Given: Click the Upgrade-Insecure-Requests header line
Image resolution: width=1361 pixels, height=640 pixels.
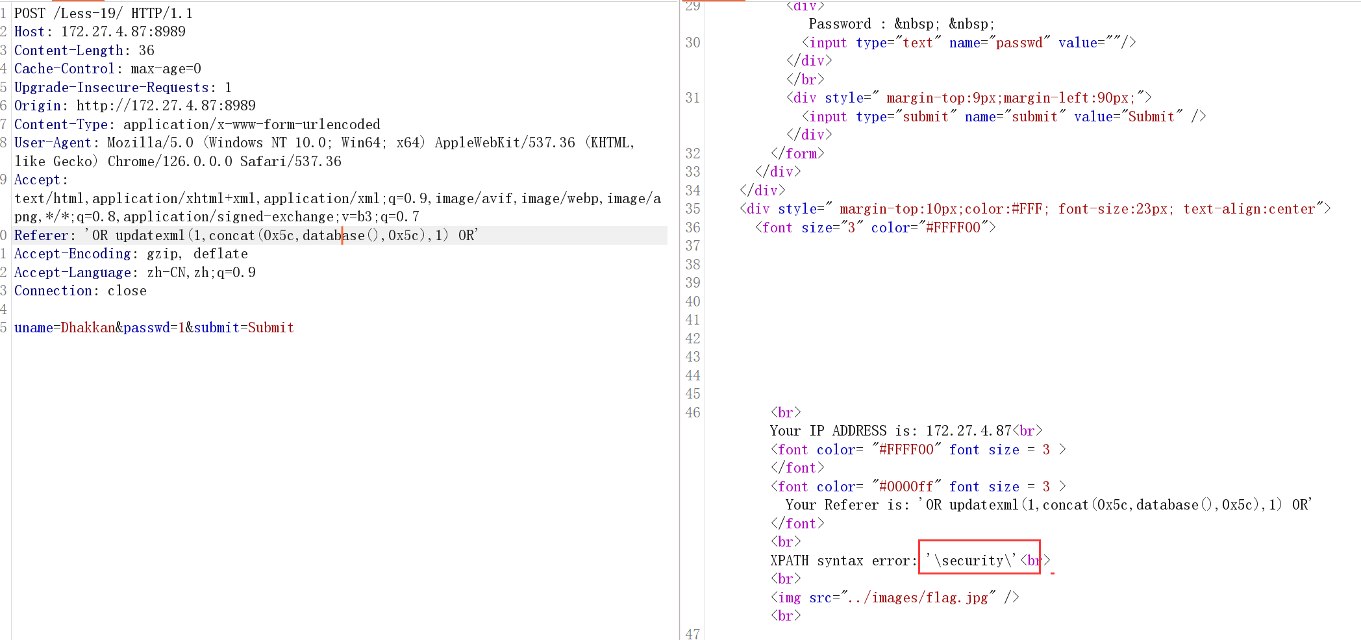Looking at the screenshot, I should [x=123, y=88].
